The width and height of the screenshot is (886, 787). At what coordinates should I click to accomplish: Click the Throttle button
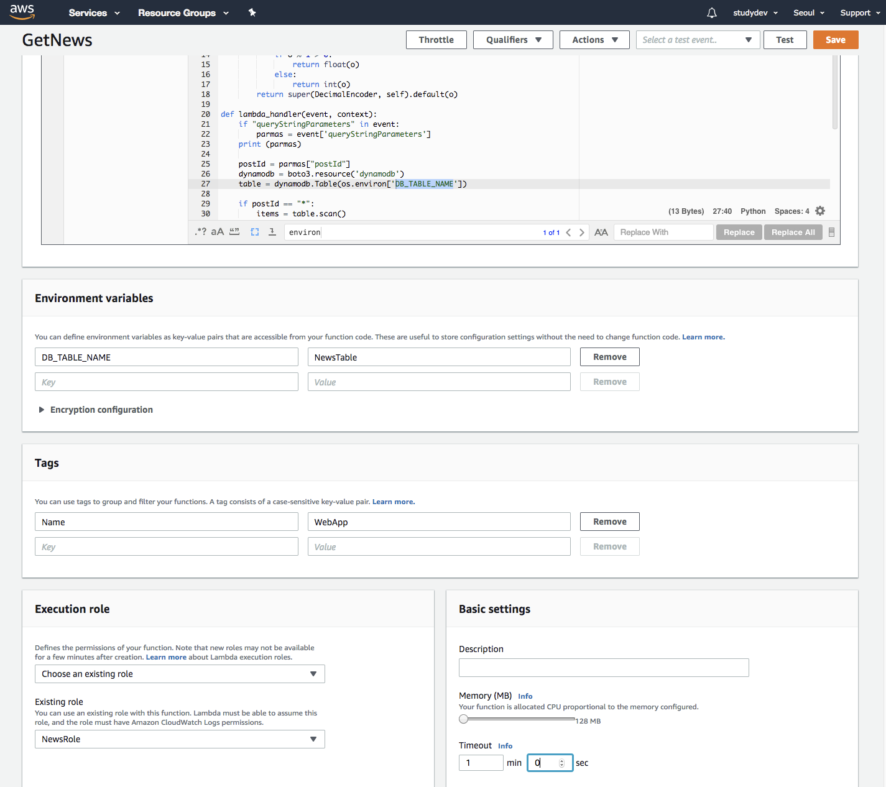coord(436,40)
